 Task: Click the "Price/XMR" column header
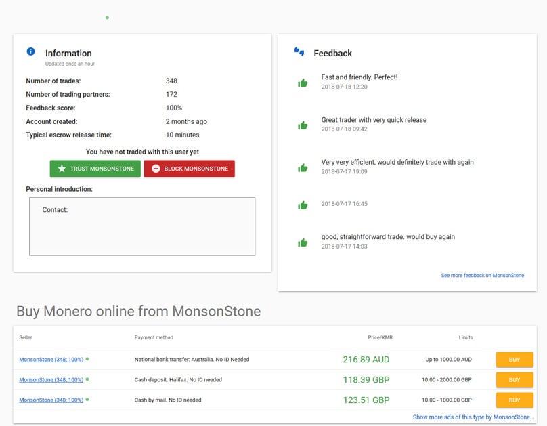pyautogui.click(x=380, y=337)
